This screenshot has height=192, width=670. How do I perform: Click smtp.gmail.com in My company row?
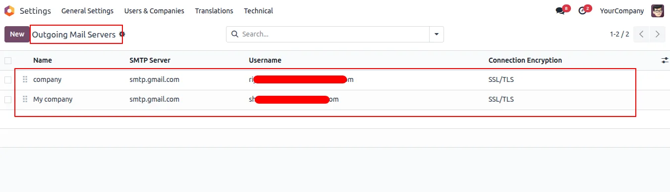click(x=154, y=99)
